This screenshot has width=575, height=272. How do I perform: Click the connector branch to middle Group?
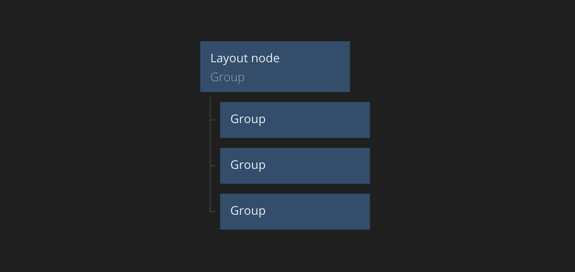click(213, 166)
